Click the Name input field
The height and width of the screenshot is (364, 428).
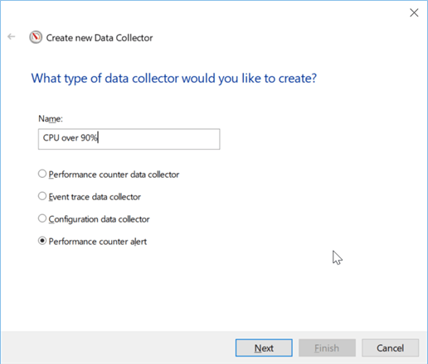pyautogui.click(x=129, y=139)
